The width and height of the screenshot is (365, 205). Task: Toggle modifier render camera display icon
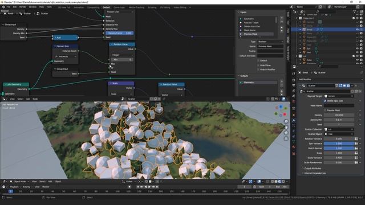coord(348,86)
